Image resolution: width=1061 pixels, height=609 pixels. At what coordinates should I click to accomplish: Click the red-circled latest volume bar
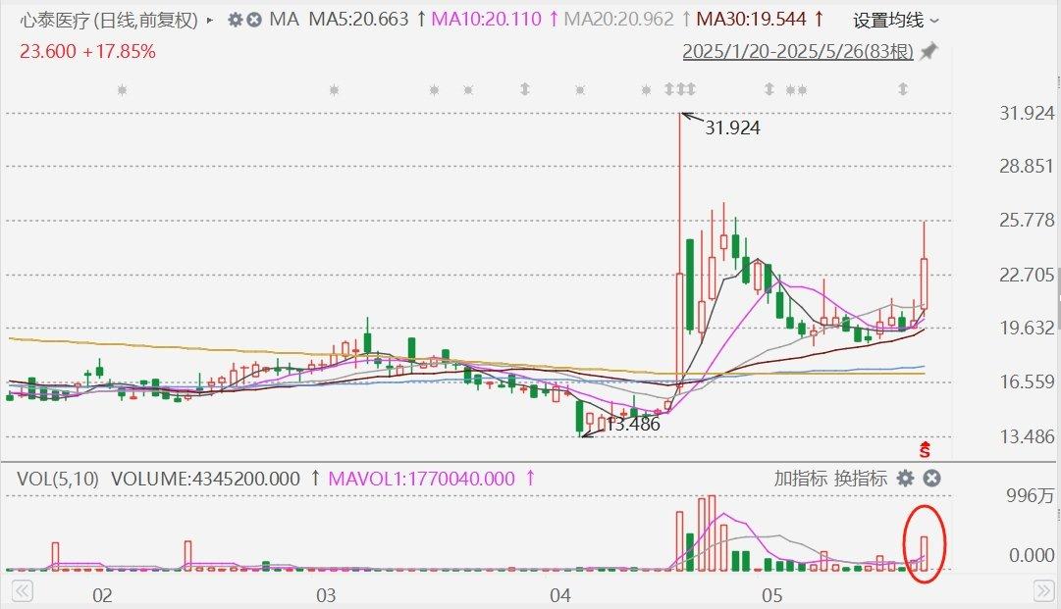point(925,552)
